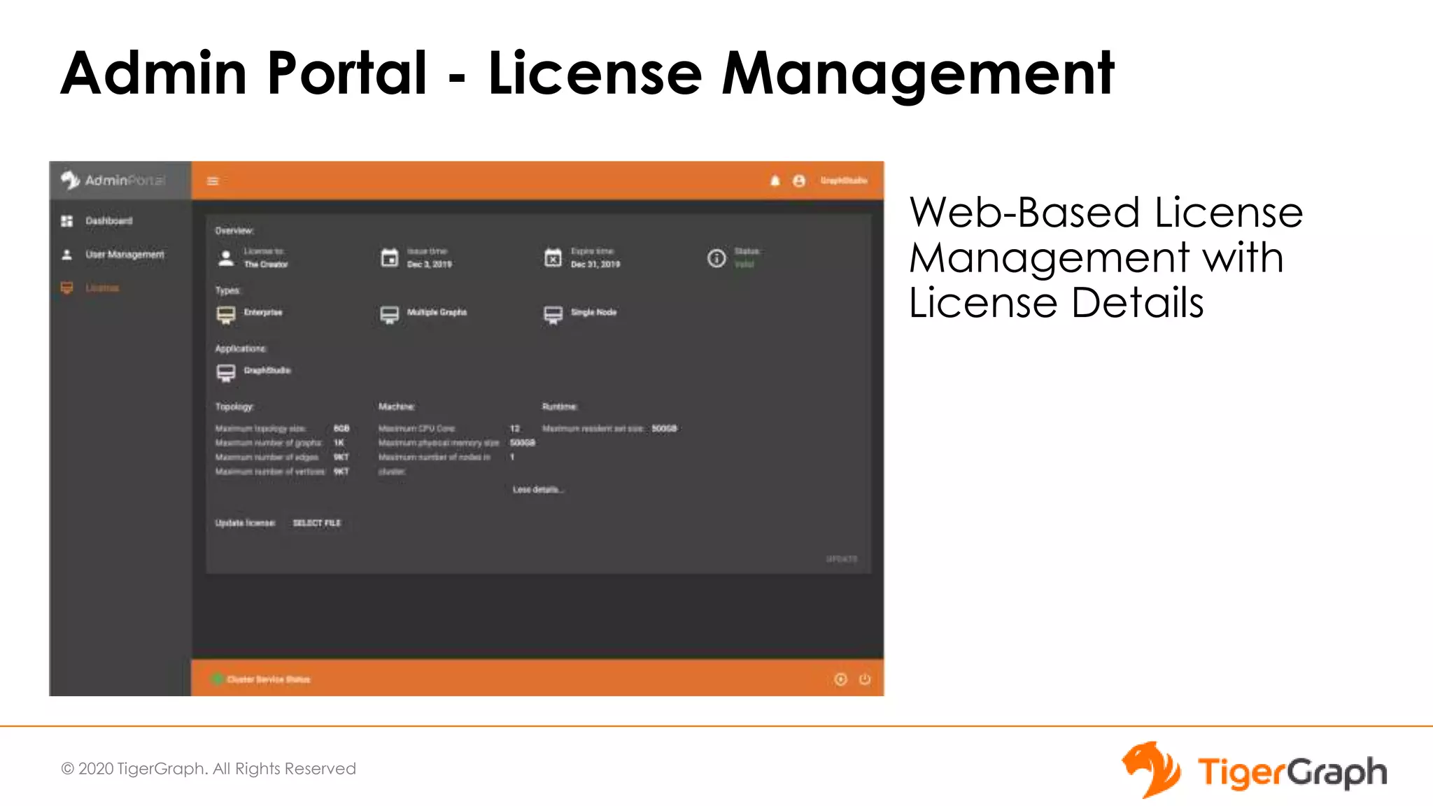Click the Expire time calendar icon
1433x806 pixels.
pos(553,258)
